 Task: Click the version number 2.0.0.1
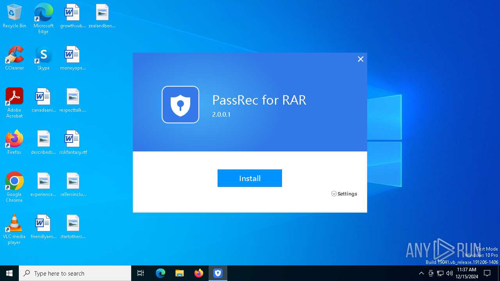point(221,115)
